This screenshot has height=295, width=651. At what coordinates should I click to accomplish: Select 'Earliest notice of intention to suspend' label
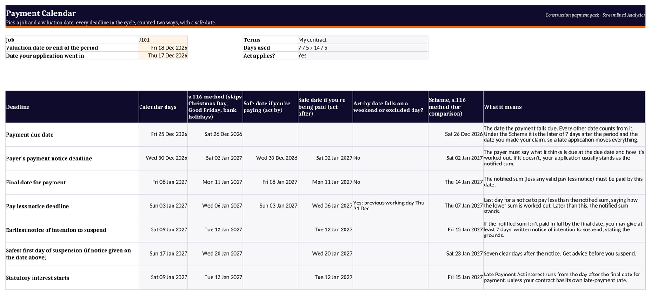[72, 230]
